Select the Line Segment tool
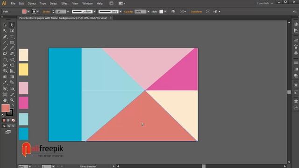The height and width of the screenshot is (168, 299). pos(5,42)
